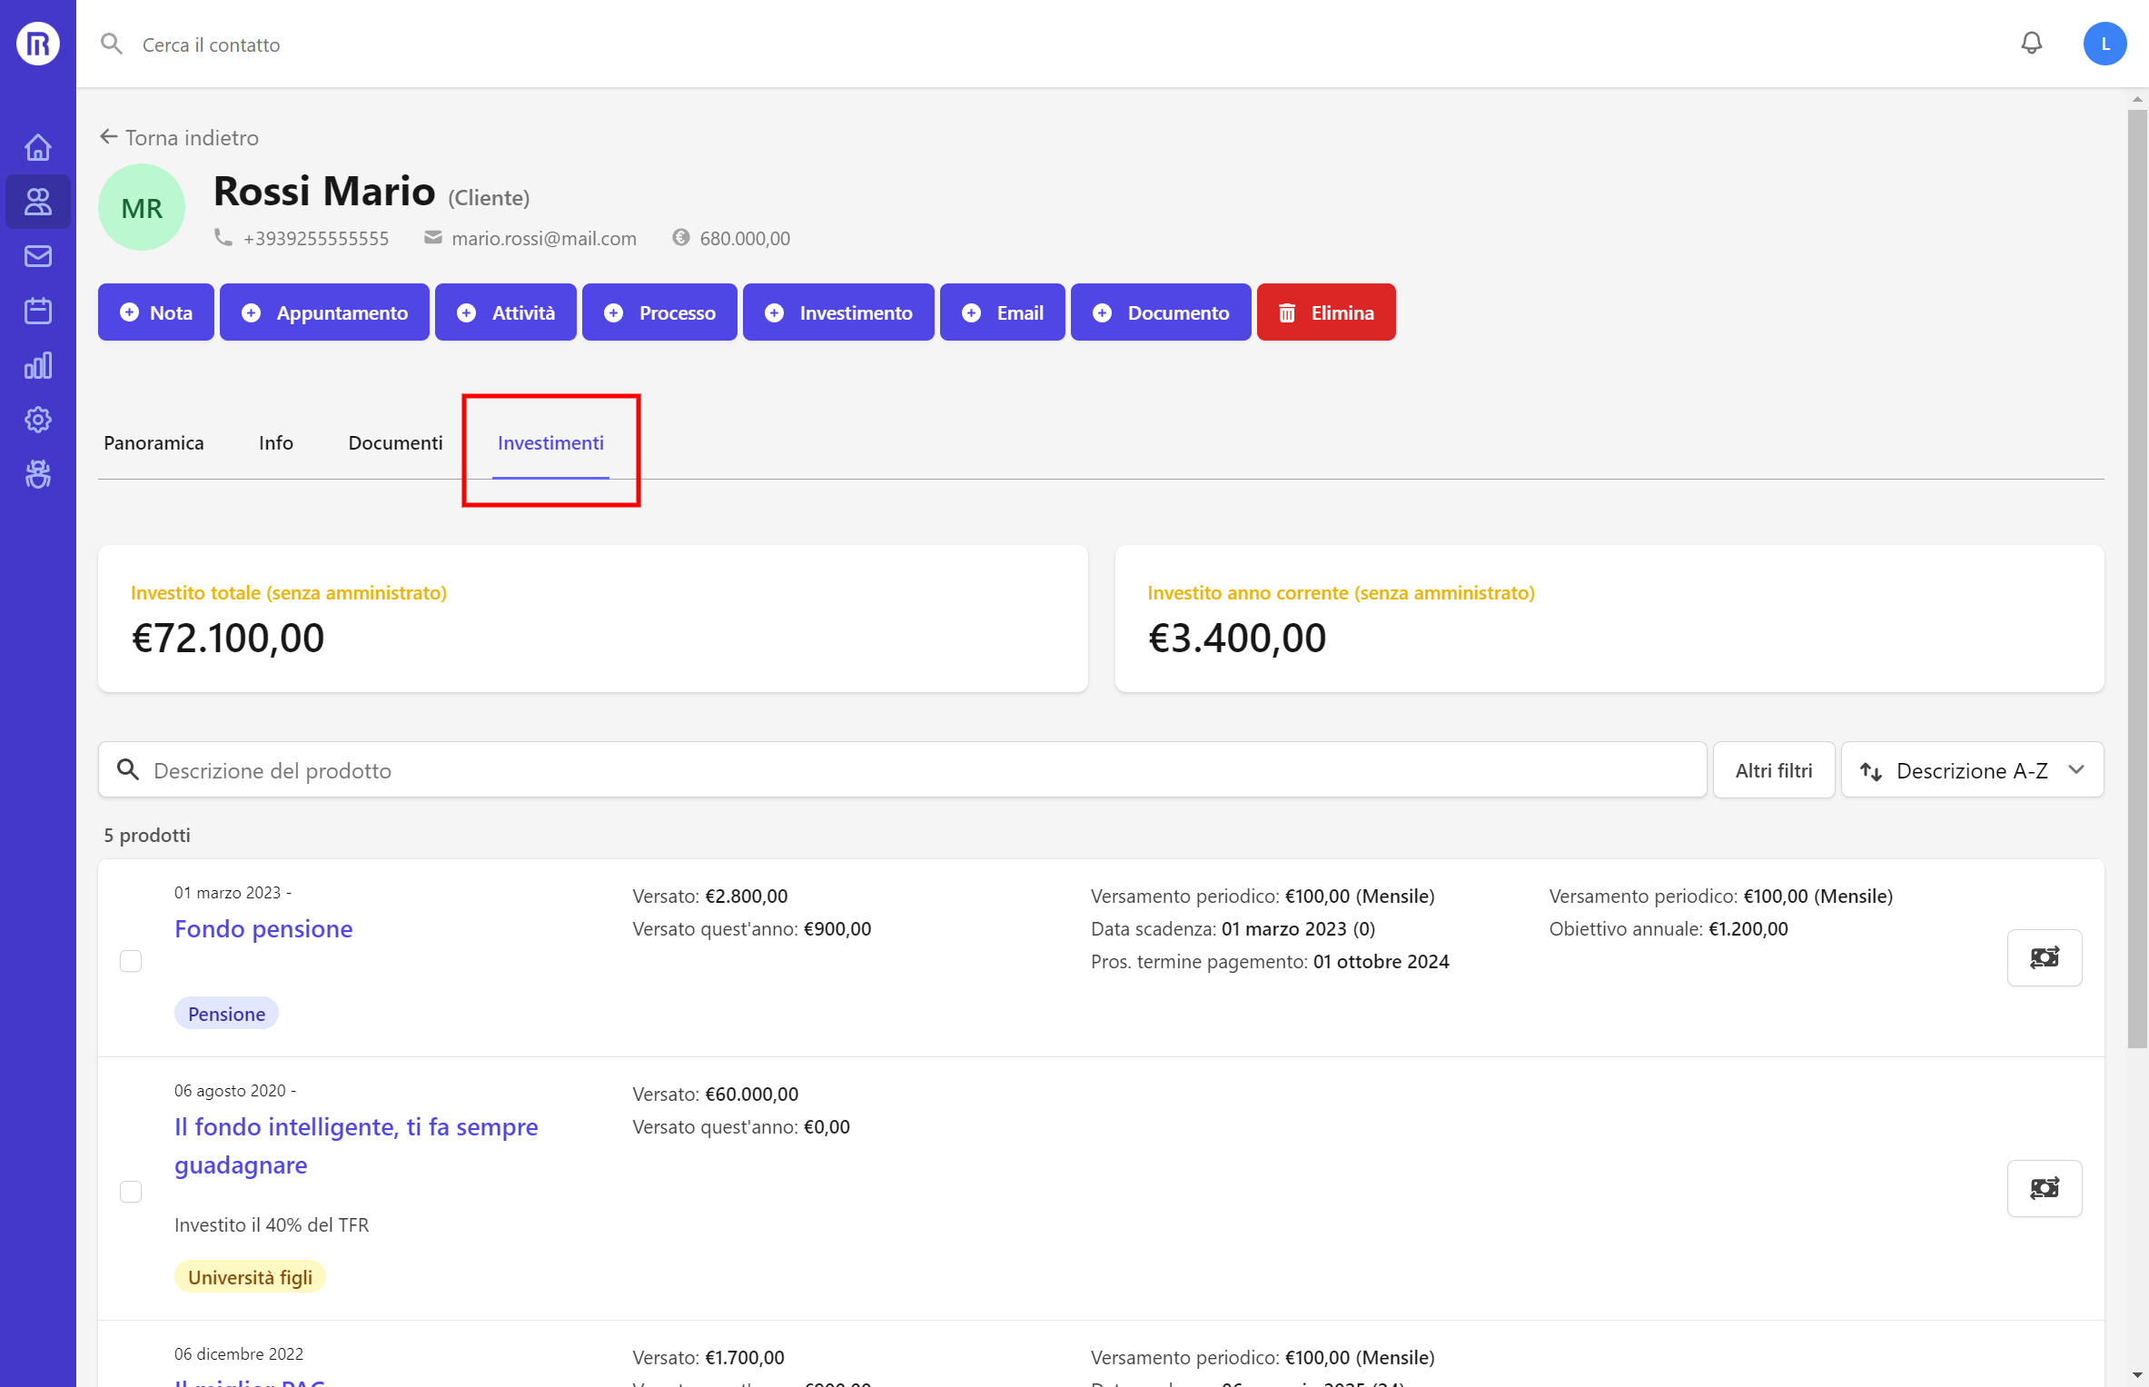Click the blue user avatar labeled L
The height and width of the screenshot is (1387, 2149).
click(x=2104, y=44)
